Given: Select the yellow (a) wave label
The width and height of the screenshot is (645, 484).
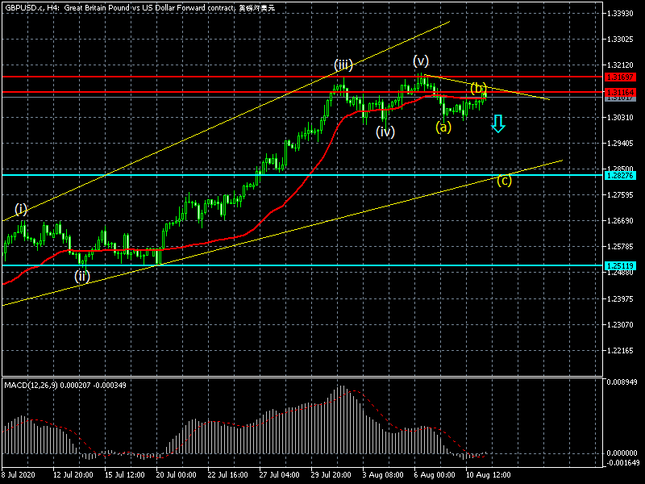Looking at the screenshot, I should pyautogui.click(x=443, y=127).
